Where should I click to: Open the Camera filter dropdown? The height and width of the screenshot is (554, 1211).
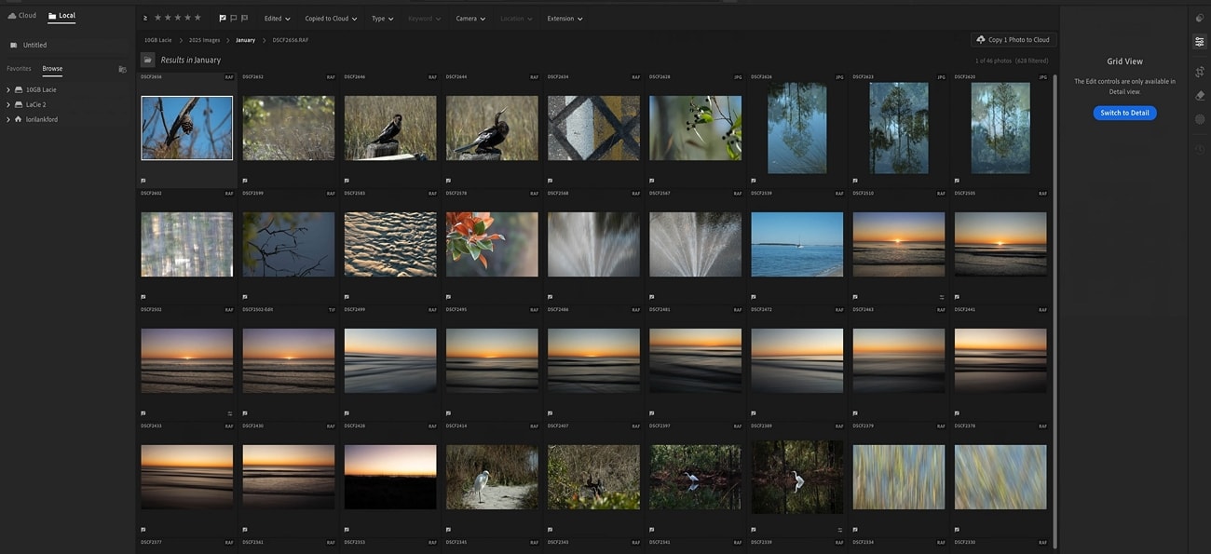[470, 19]
